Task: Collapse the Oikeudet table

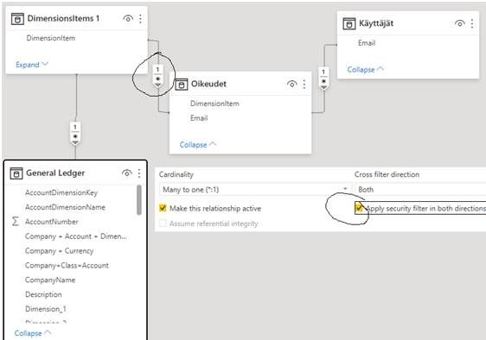Action: pyautogui.click(x=198, y=144)
